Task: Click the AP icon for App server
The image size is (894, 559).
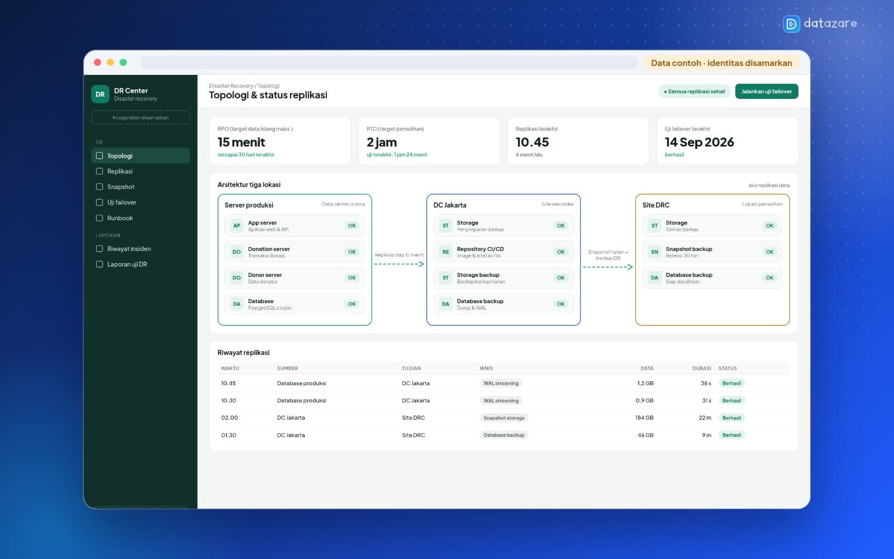Action: (x=236, y=226)
